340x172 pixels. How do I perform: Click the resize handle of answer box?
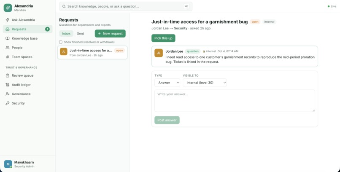pos(313,110)
